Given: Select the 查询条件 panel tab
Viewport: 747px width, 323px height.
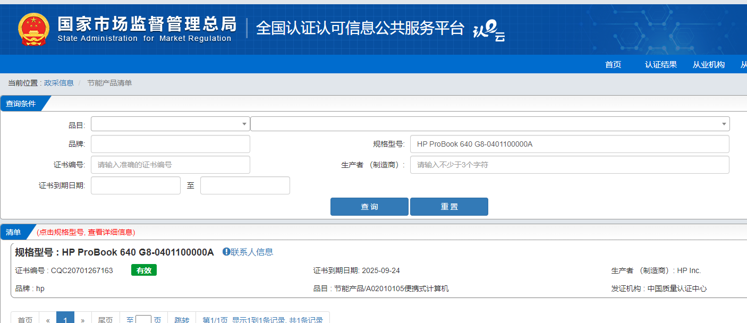Looking at the screenshot, I should 21,104.
